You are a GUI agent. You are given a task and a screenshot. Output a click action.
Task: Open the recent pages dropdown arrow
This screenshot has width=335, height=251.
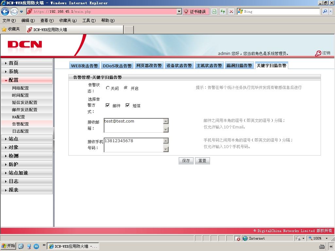[21, 12]
